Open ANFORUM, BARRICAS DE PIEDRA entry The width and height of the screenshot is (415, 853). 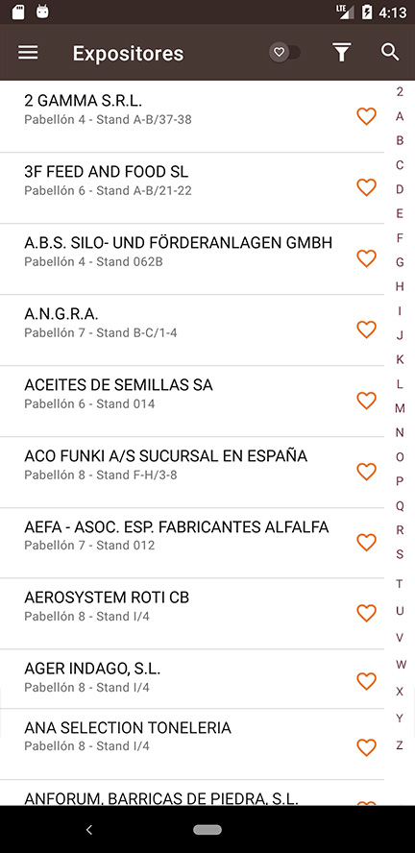click(x=192, y=792)
